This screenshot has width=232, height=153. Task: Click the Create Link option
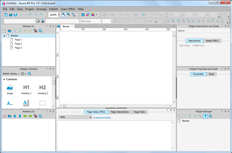199,45
